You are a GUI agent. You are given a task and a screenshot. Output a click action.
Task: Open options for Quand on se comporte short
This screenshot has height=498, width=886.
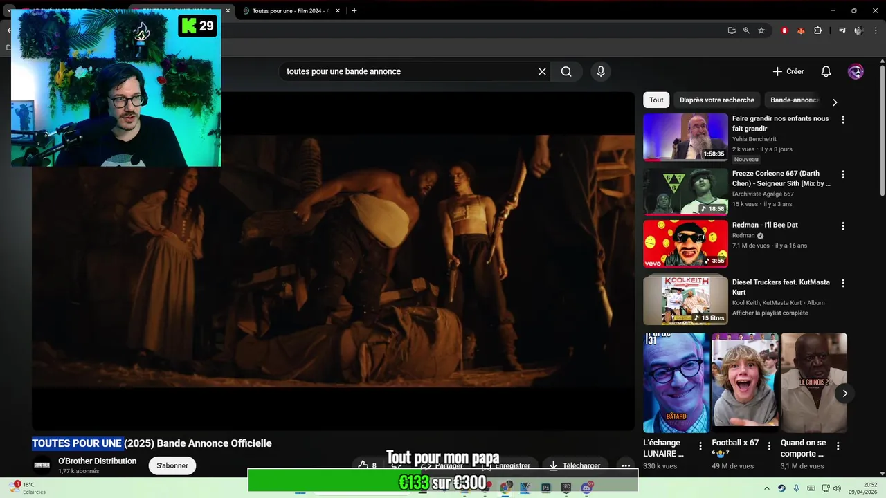[x=838, y=446]
